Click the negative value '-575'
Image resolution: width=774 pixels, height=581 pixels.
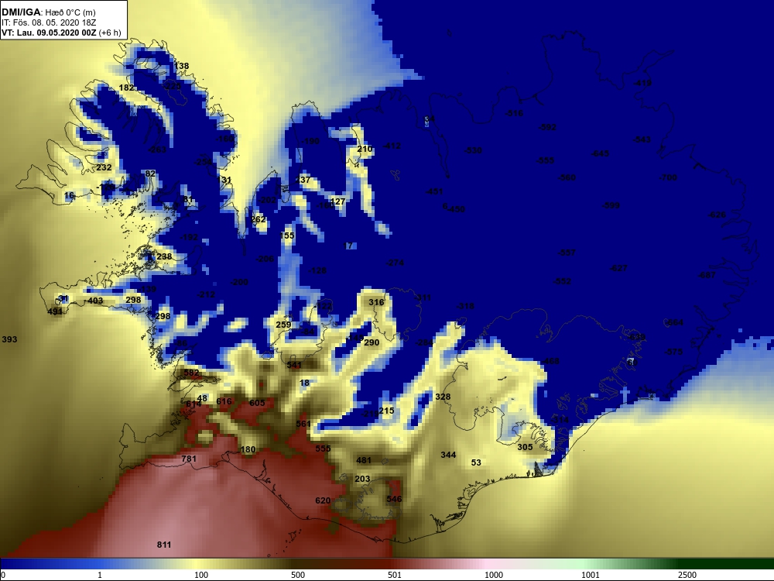coord(674,352)
